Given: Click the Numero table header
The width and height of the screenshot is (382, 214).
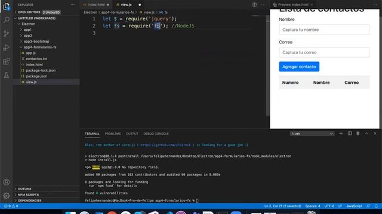Looking at the screenshot, I should [x=291, y=83].
